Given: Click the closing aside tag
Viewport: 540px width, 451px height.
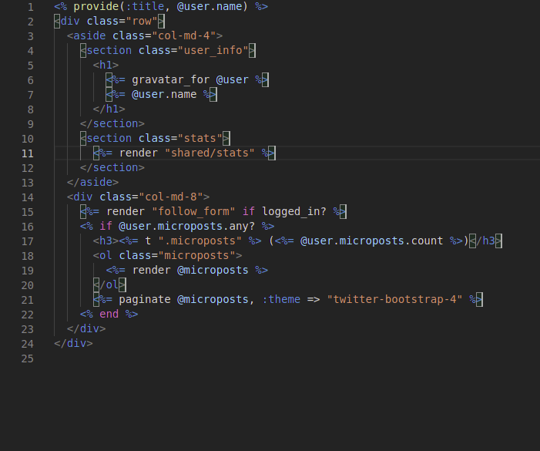Looking at the screenshot, I should point(92,182).
